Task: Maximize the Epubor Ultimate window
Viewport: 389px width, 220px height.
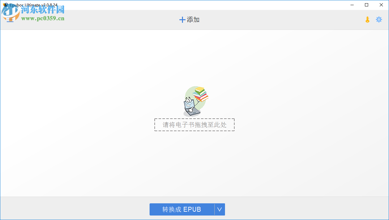Action: (x=367, y=5)
